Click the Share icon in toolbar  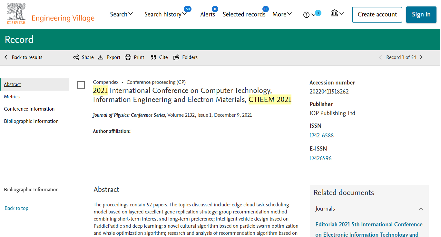coord(76,57)
